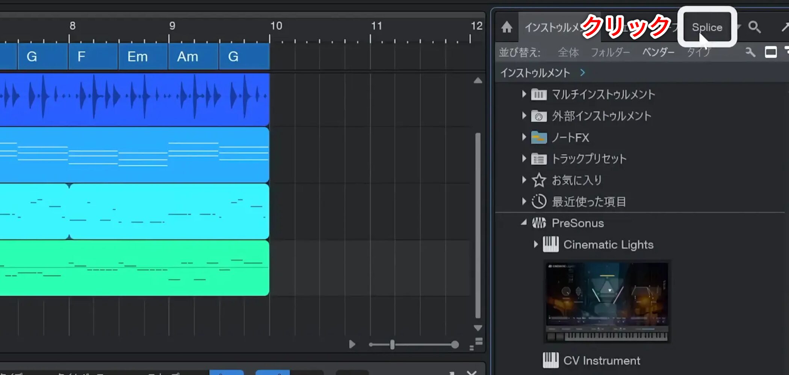Click the PreSonus vendor logo icon
789x375 pixels.
[x=539, y=223]
